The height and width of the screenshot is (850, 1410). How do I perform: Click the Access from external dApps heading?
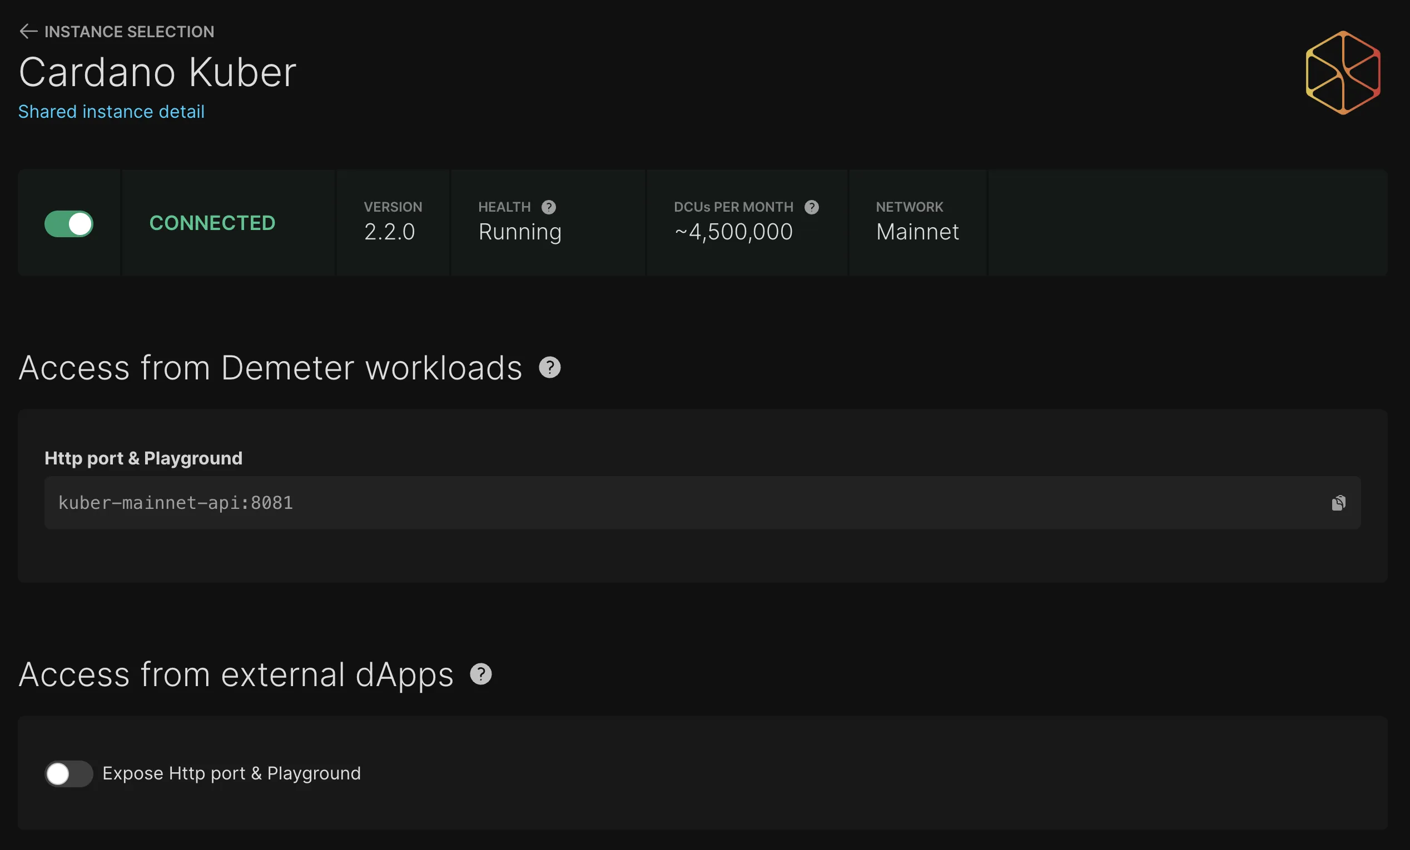pyautogui.click(x=236, y=675)
